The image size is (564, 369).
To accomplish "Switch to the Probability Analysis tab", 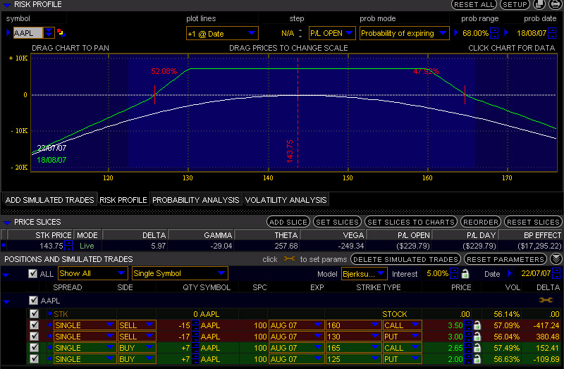I will [196, 200].
